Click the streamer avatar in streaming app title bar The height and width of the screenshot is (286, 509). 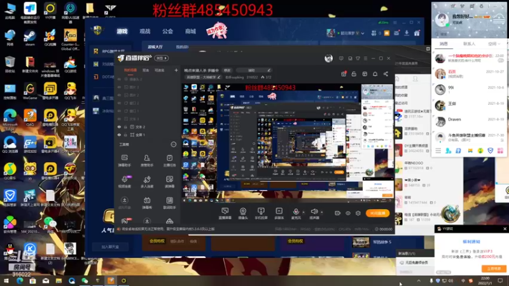point(328,58)
